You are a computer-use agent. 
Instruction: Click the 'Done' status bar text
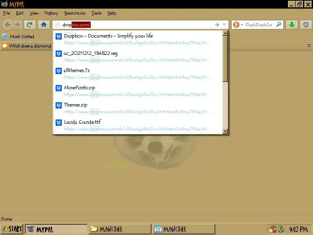tap(6, 219)
